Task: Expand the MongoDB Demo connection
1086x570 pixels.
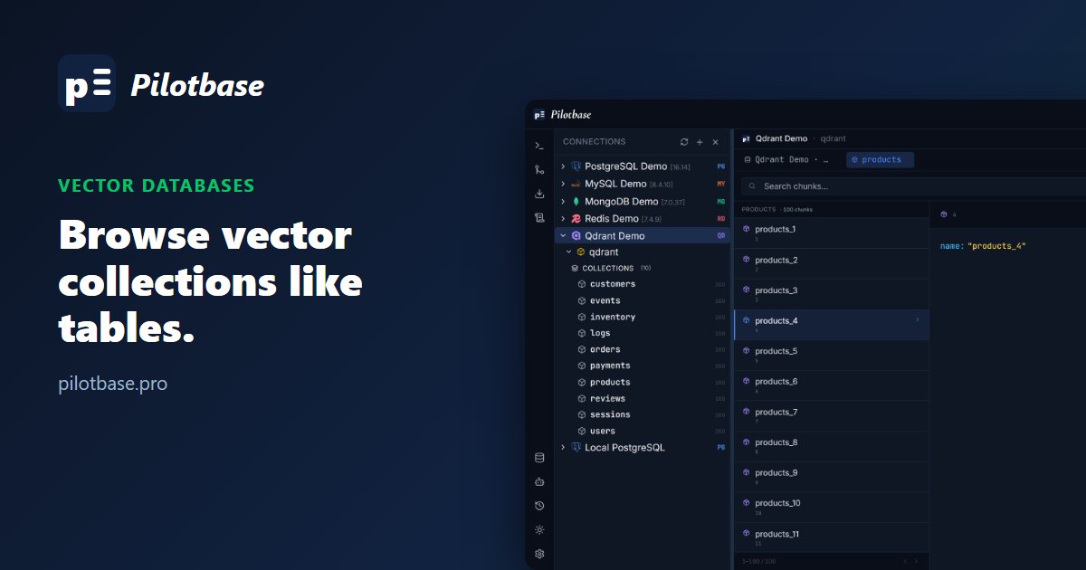Action: click(x=563, y=201)
